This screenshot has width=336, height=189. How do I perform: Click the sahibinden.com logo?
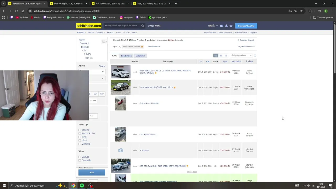(89, 26)
